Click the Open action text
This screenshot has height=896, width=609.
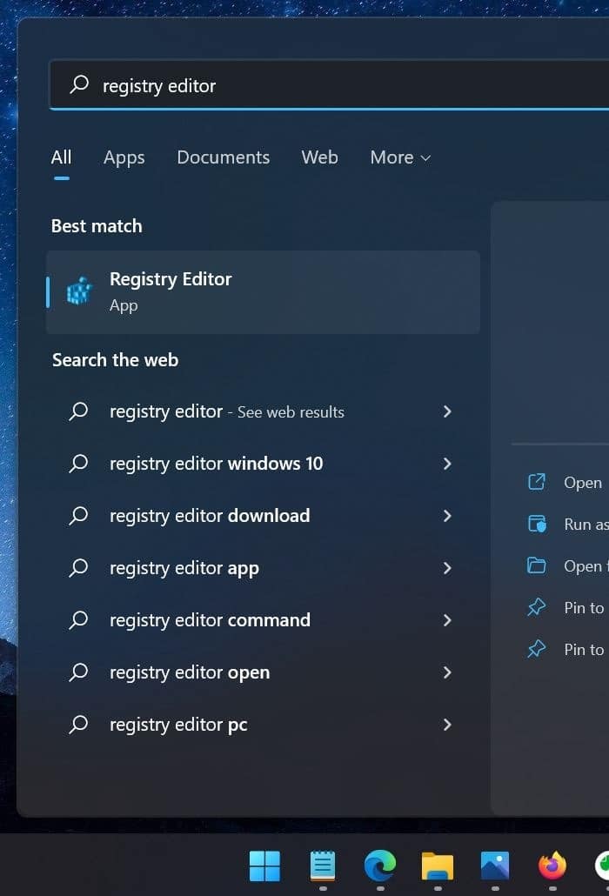pyautogui.click(x=583, y=483)
